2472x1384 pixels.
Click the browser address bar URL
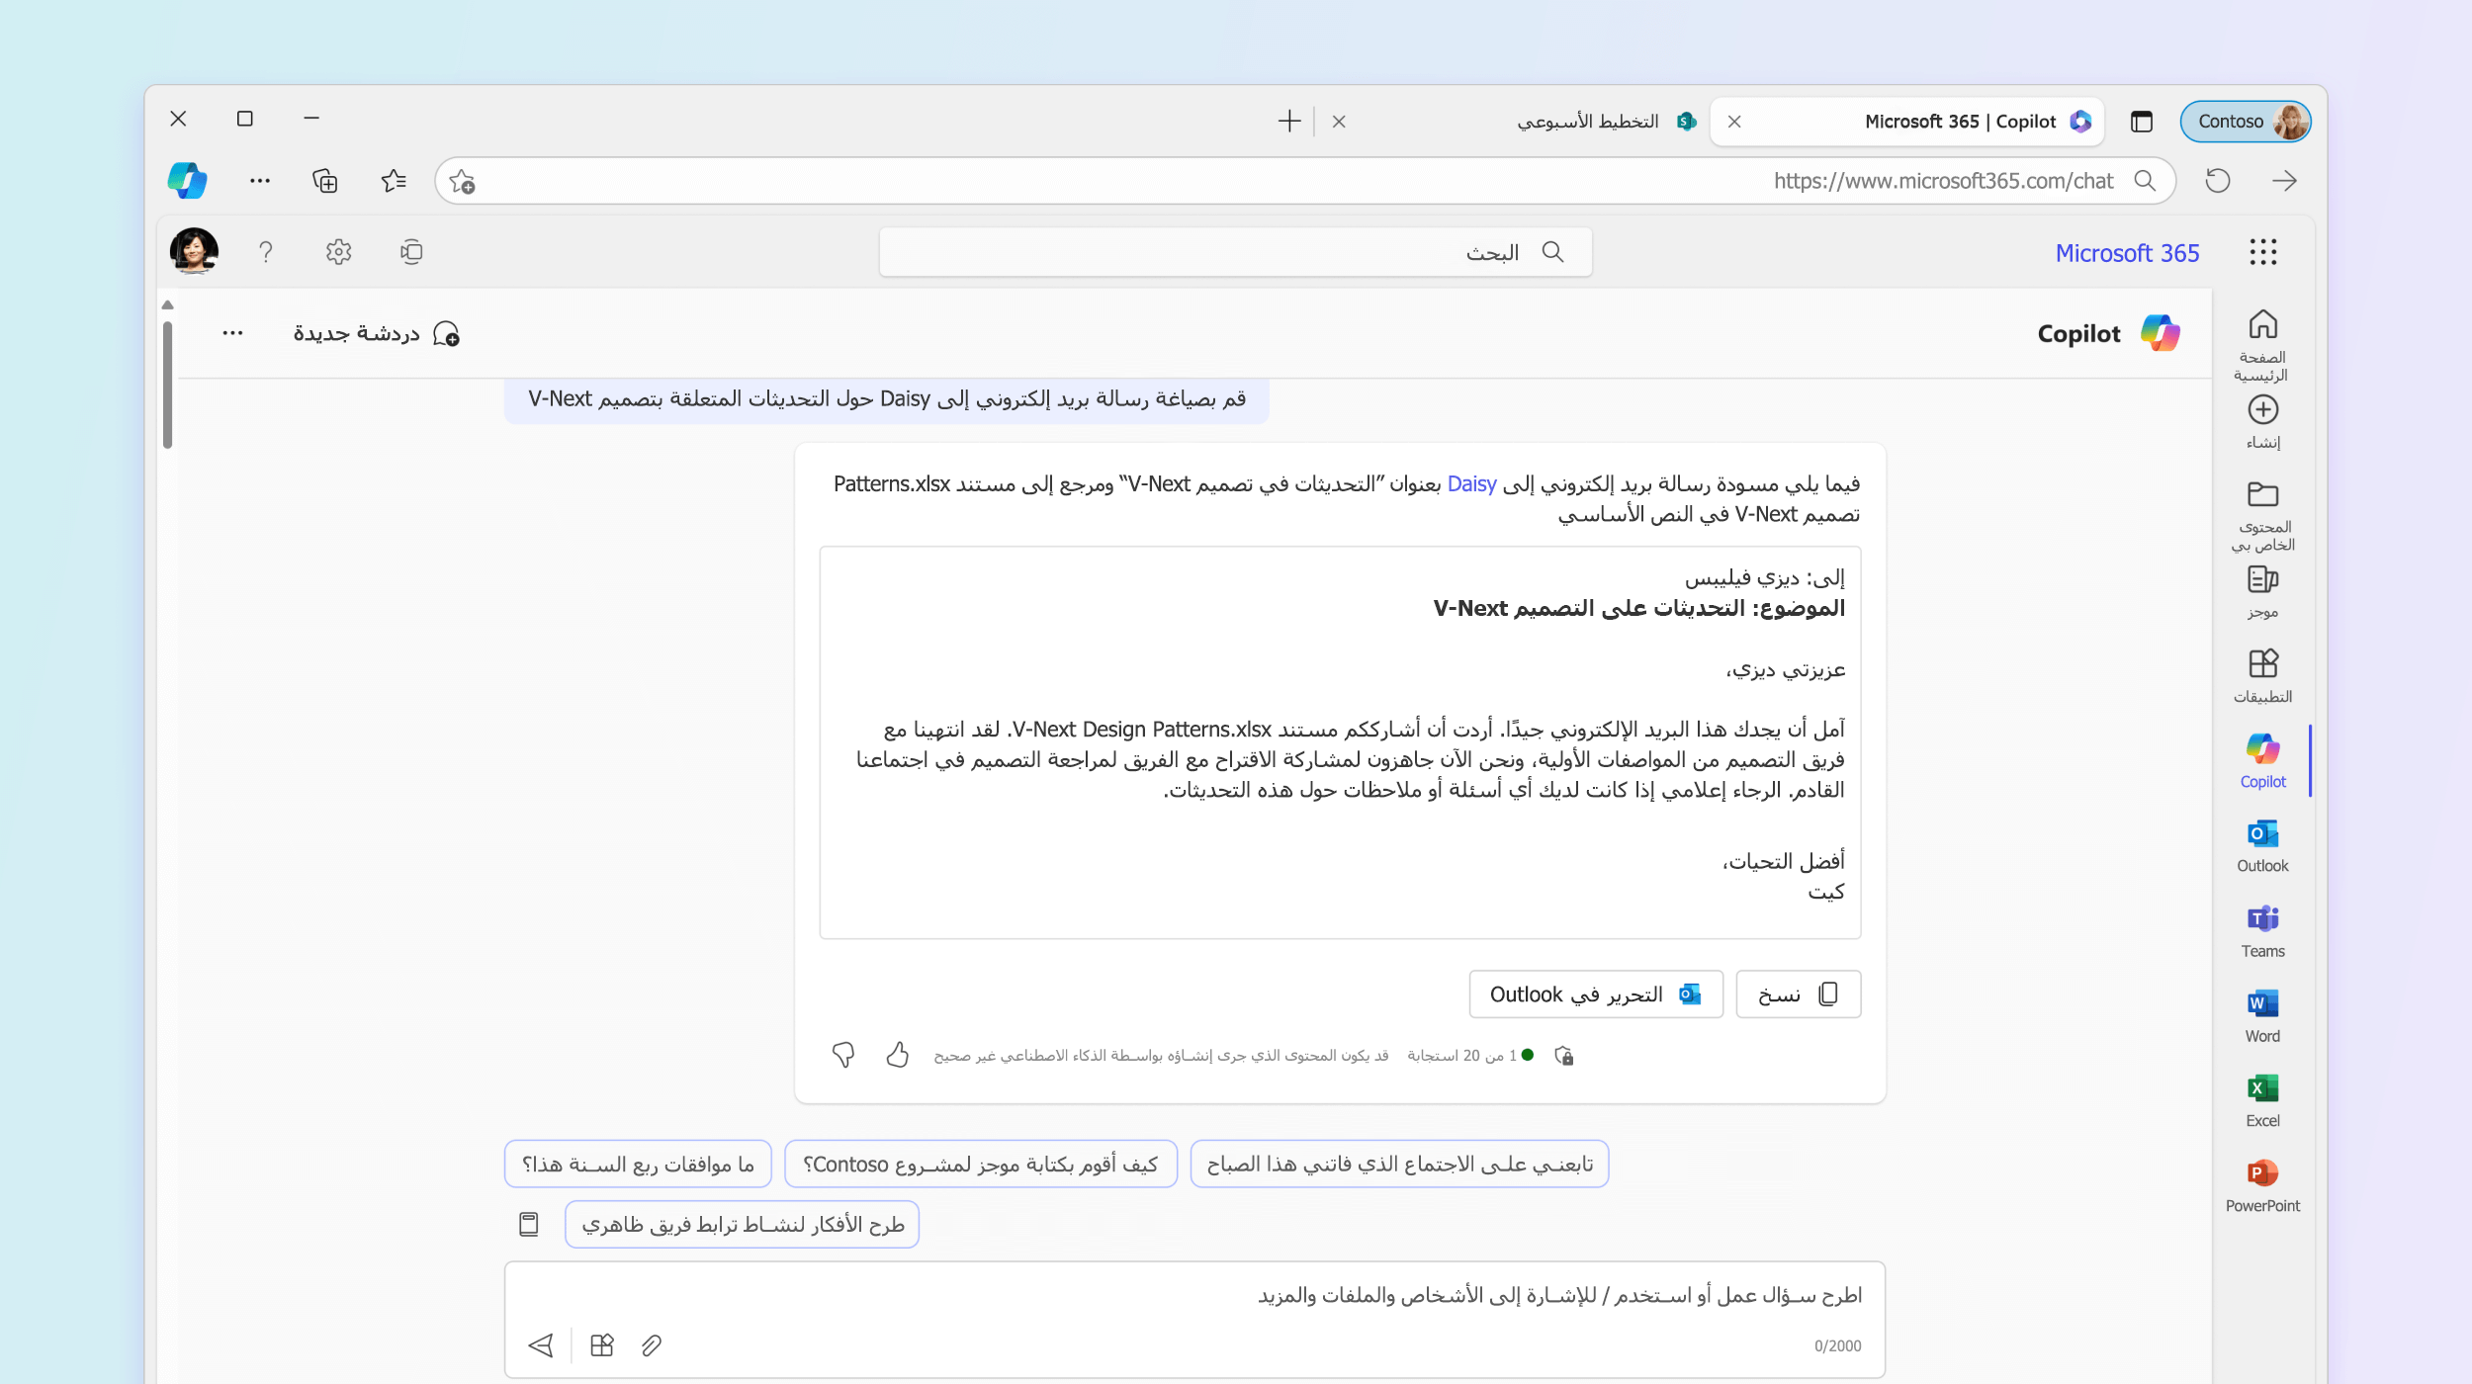point(1942,181)
